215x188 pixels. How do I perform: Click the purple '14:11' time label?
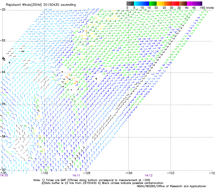click(76, 176)
